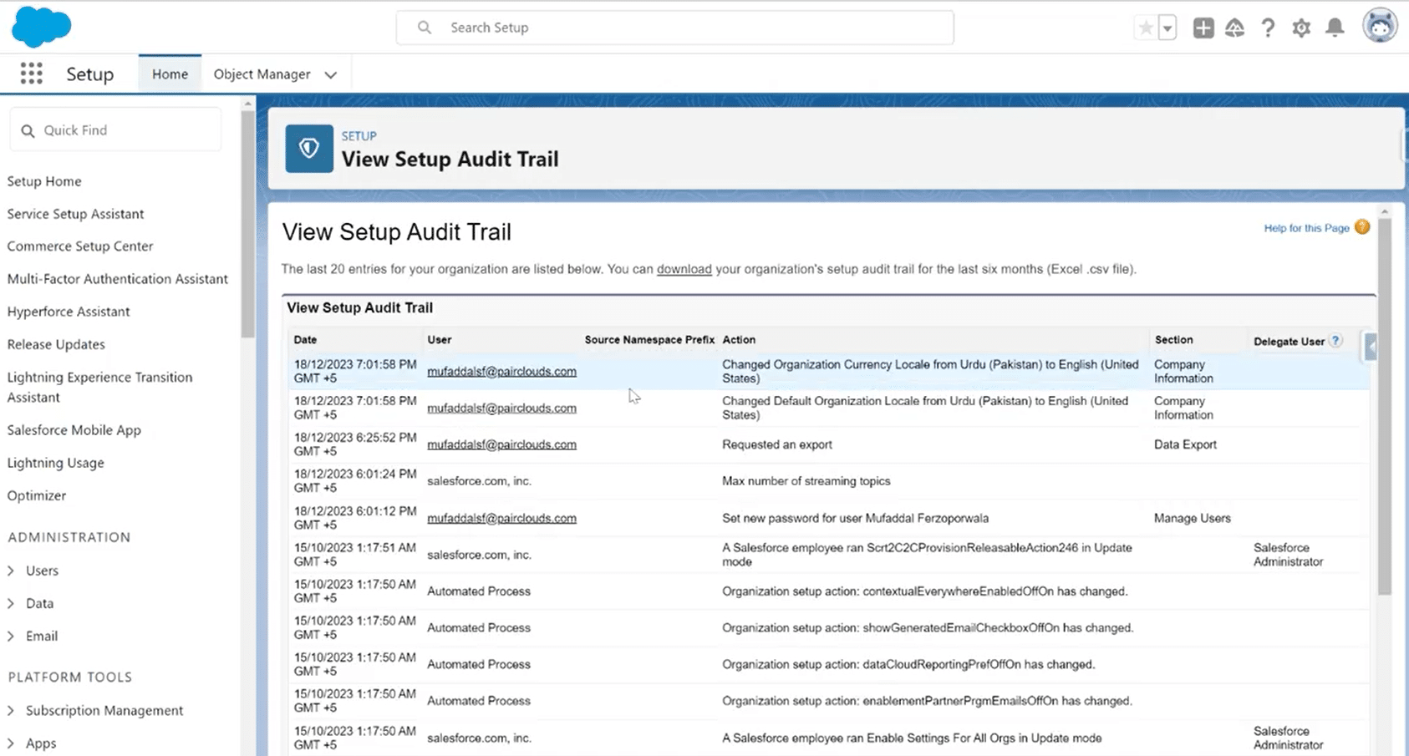Open Lightning Experience Transition Assistant
Image resolution: width=1409 pixels, height=756 pixels.
[x=99, y=387]
